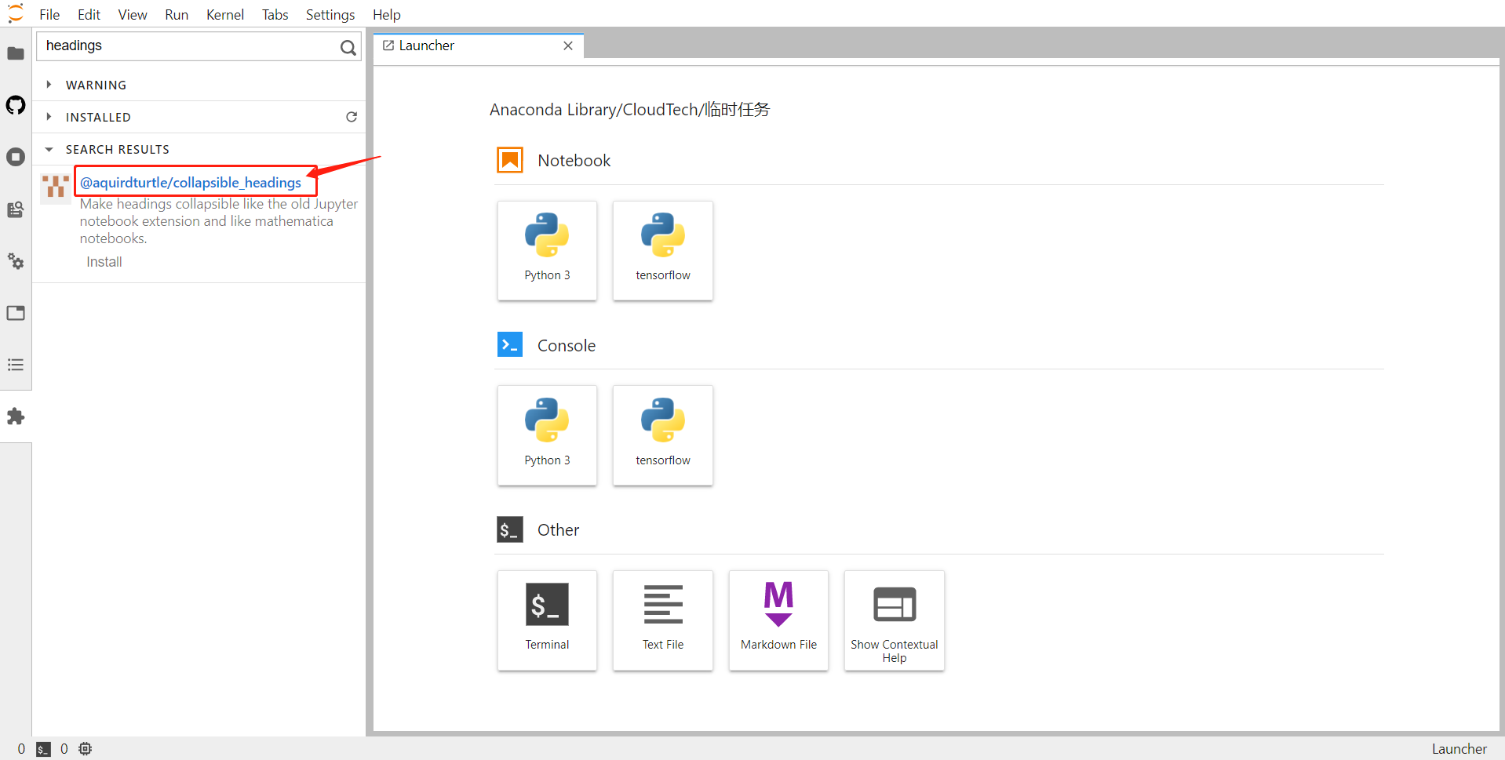Click the extension description text

click(x=219, y=221)
